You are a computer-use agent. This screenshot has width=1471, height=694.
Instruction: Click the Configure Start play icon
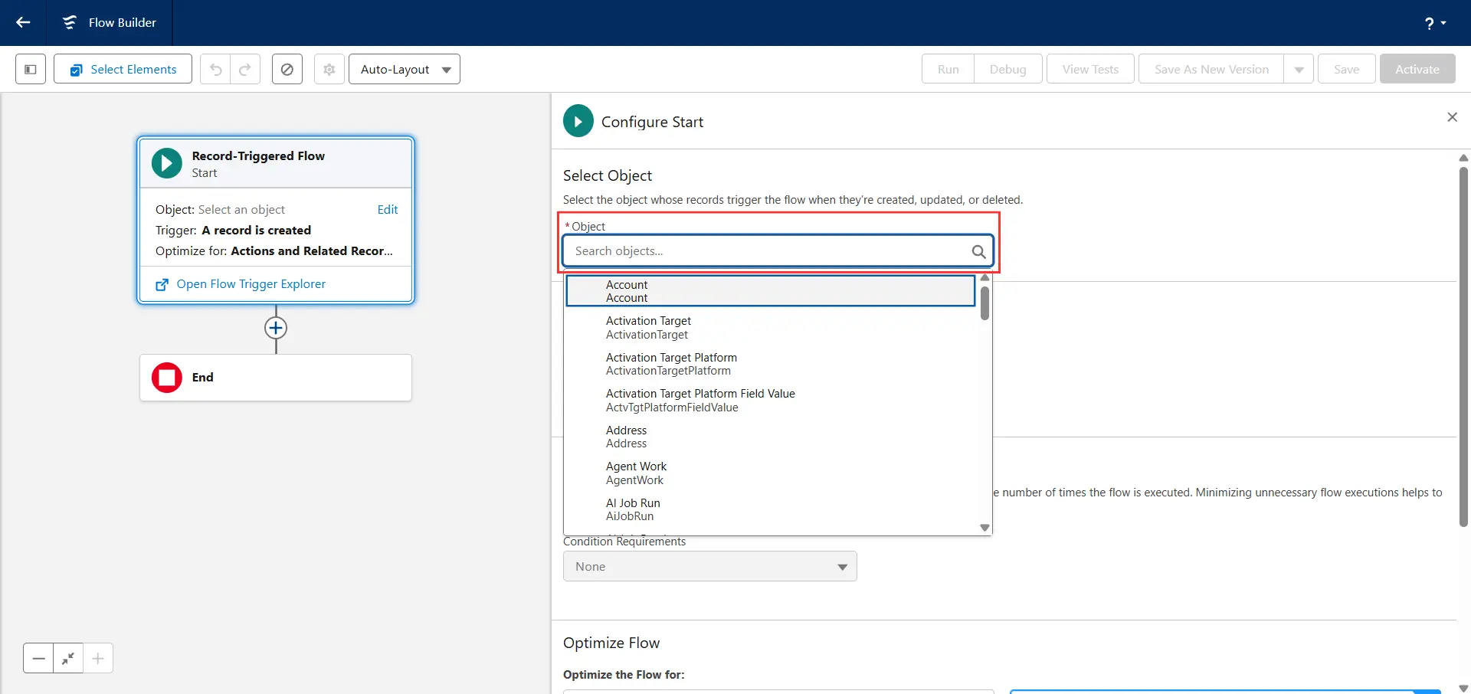tap(578, 121)
